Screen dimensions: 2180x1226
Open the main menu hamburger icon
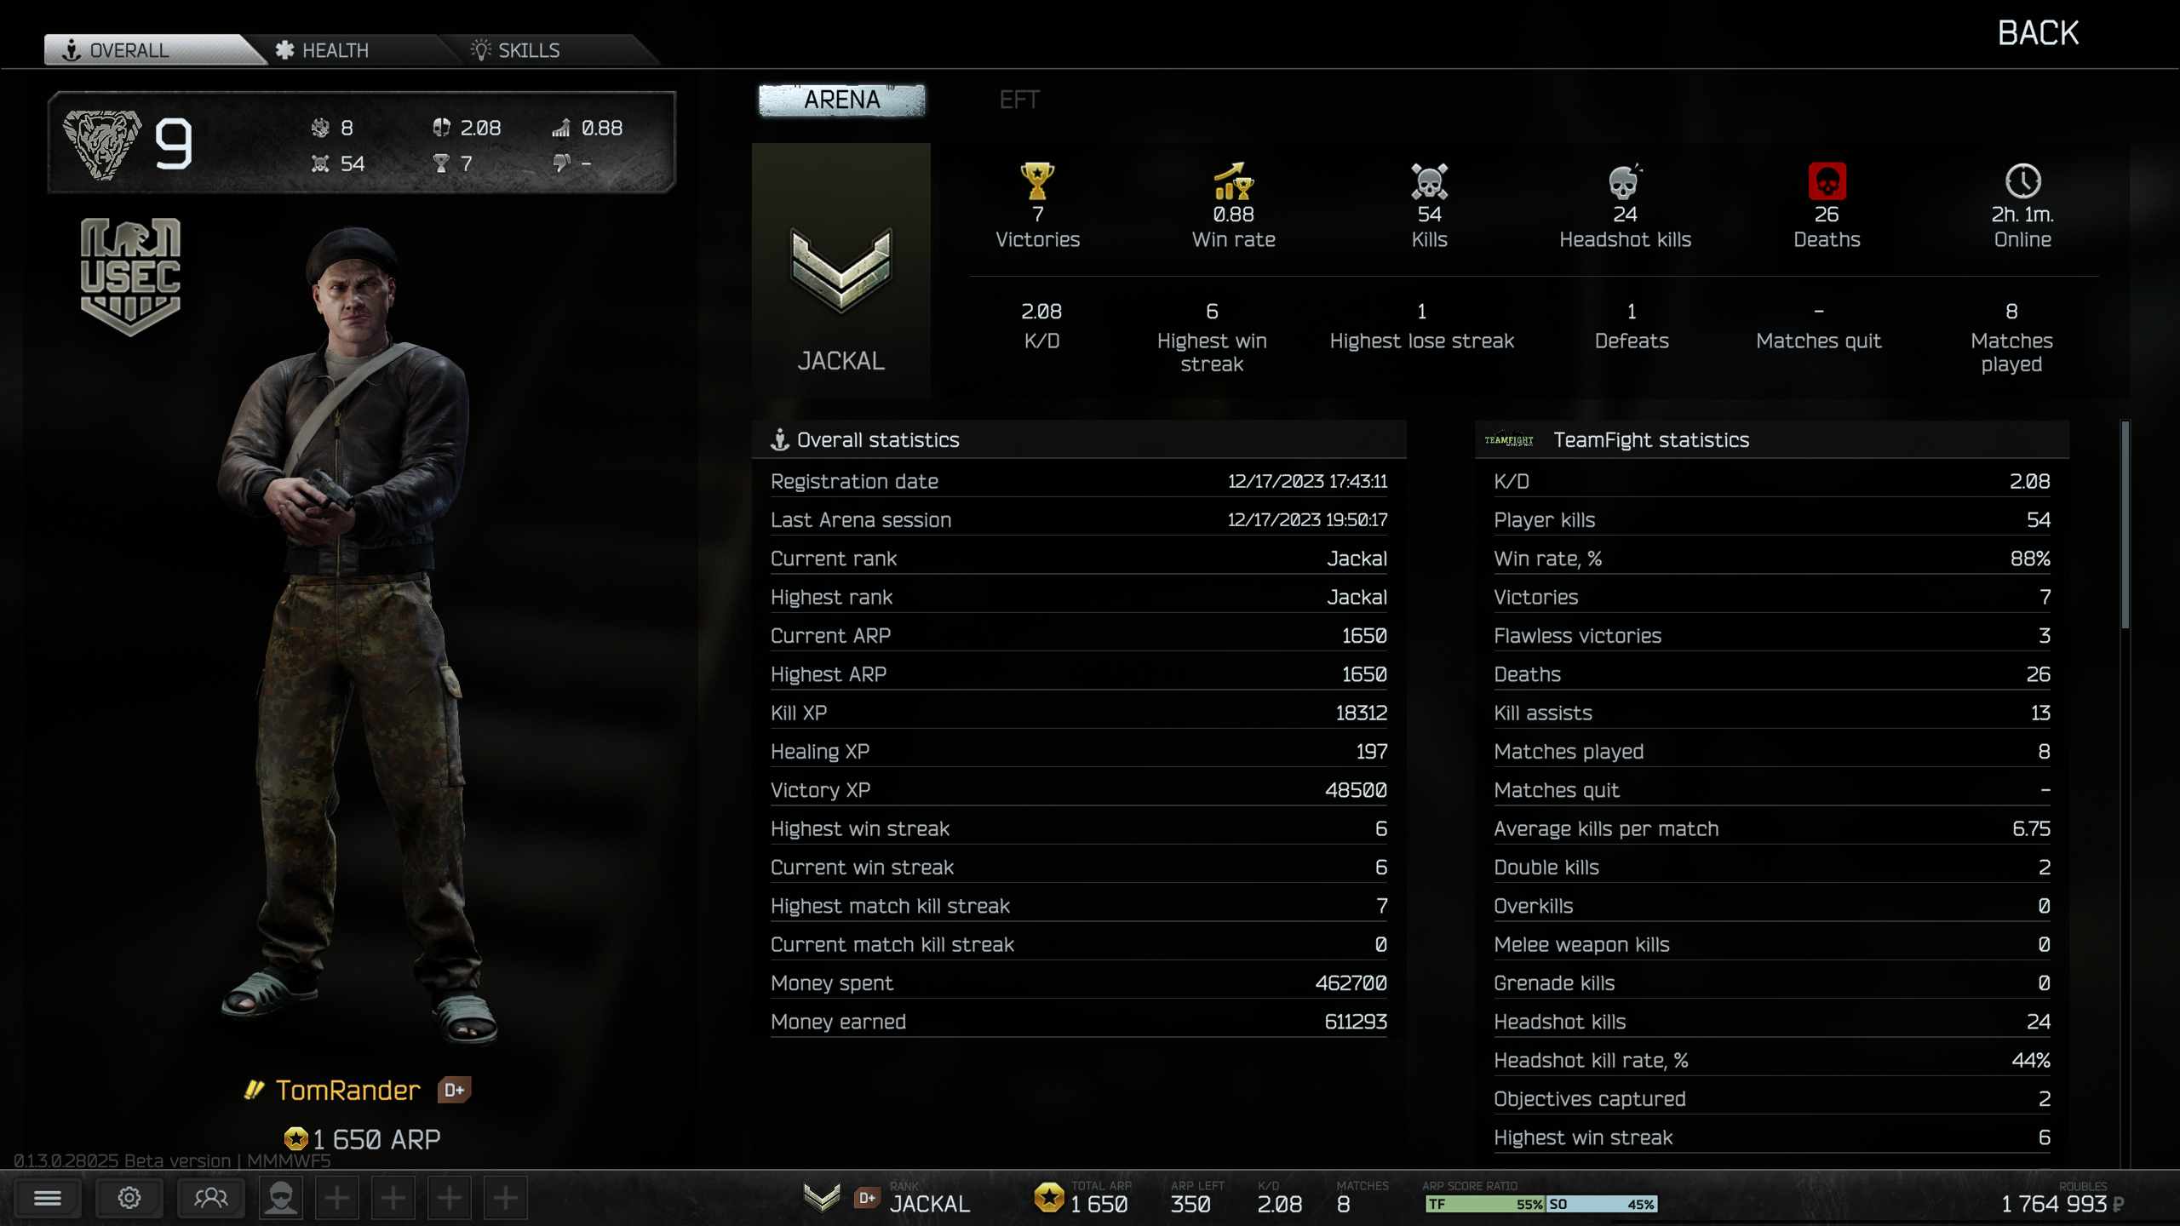click(x=48, y=1198)
